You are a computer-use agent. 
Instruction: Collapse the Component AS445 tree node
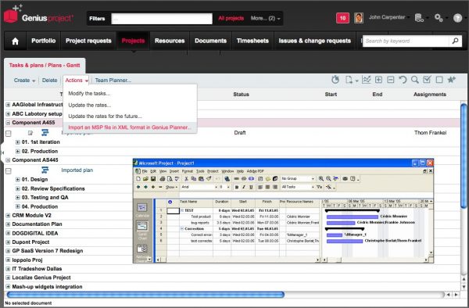[8, 160]
